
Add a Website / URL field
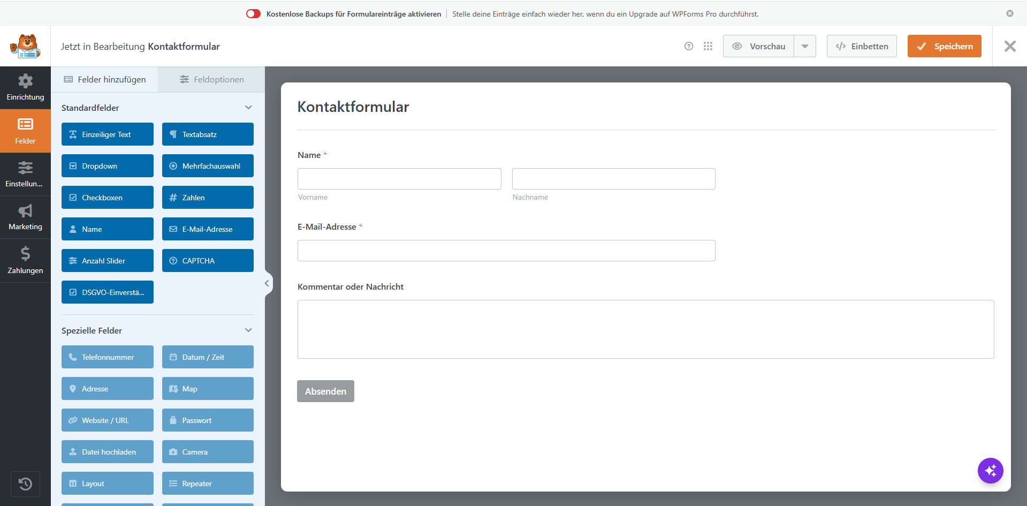[x=108, y=420]
